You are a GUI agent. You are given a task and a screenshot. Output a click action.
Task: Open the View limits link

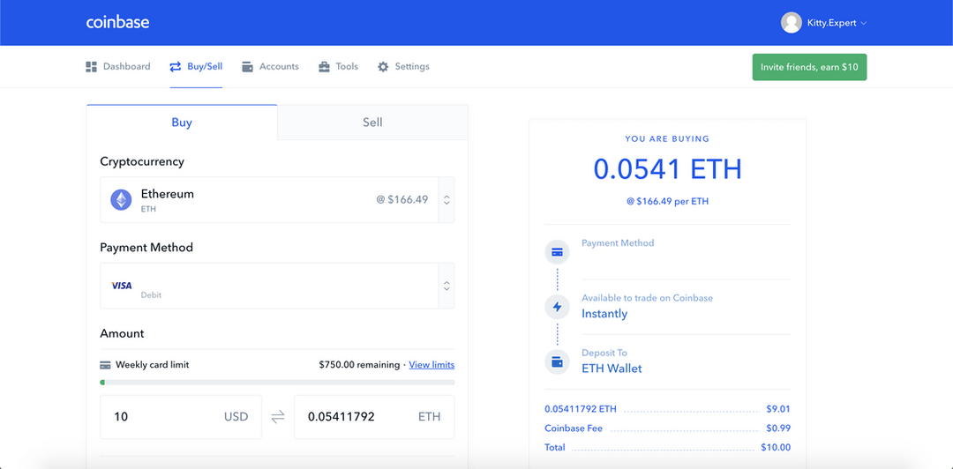431,365
